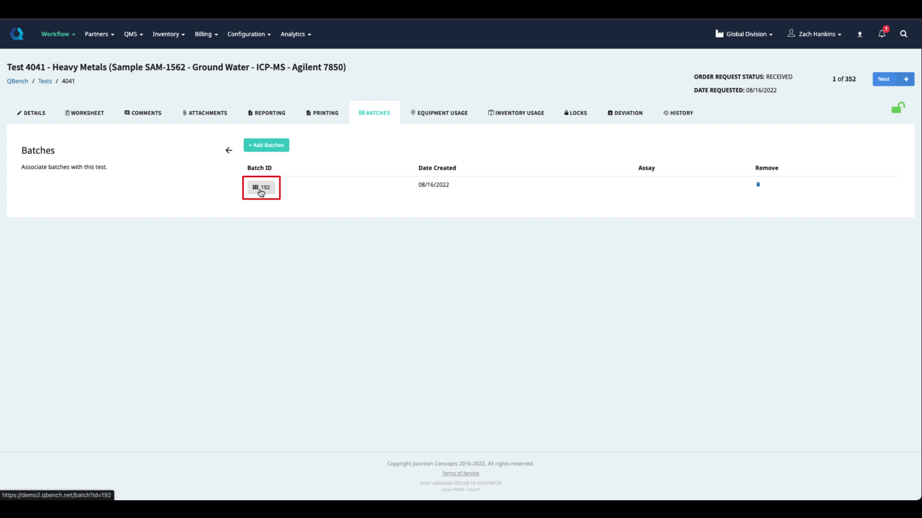
Task: Click the back arrow beside Batches
Action: 229,150
